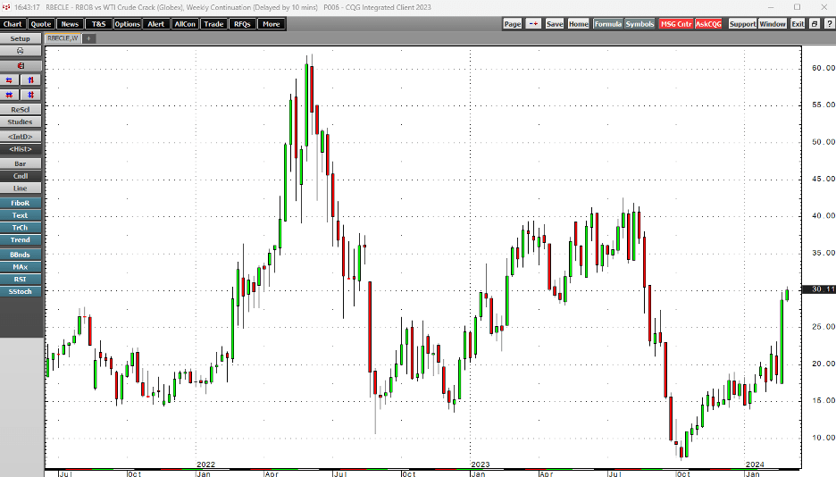Image resolution: width=836 pixels, height=477 pixels.
Task: Click the 60.00 price scale label
Action: pyautogui.click(x=823, y=68)
